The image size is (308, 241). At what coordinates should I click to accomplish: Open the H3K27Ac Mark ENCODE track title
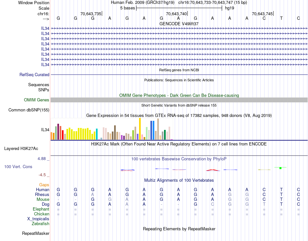(x=179, y=144)
